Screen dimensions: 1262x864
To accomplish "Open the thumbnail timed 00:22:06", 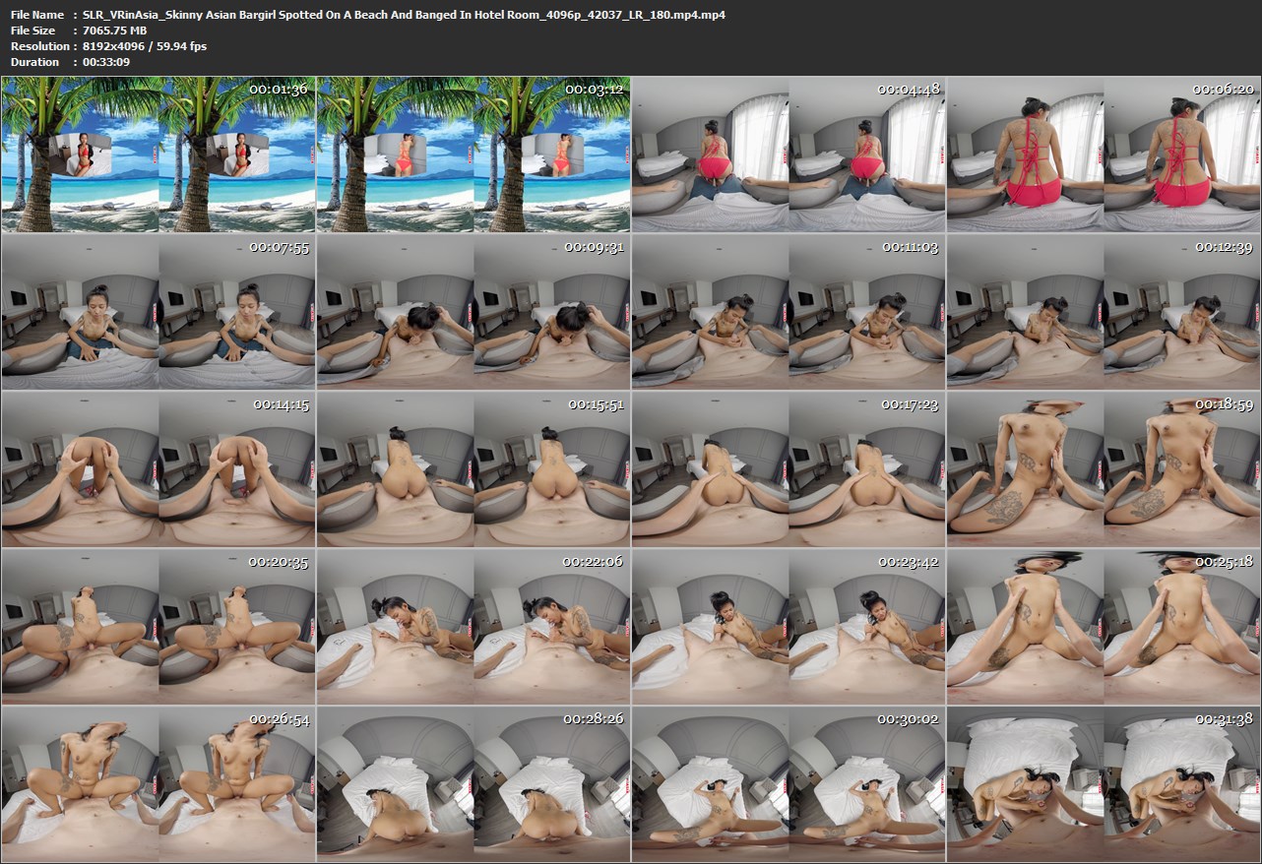I will click(473, 627).
